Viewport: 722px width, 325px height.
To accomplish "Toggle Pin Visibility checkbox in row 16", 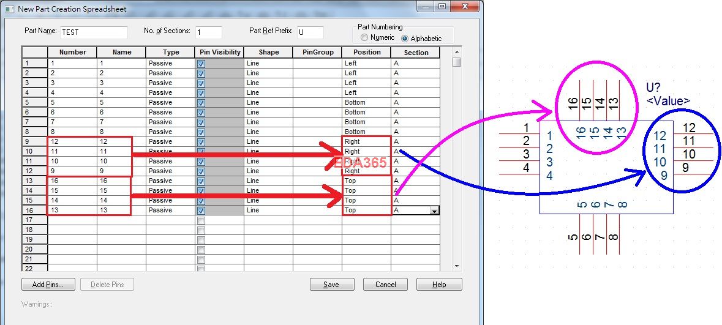I will click(x=201, y=211).
